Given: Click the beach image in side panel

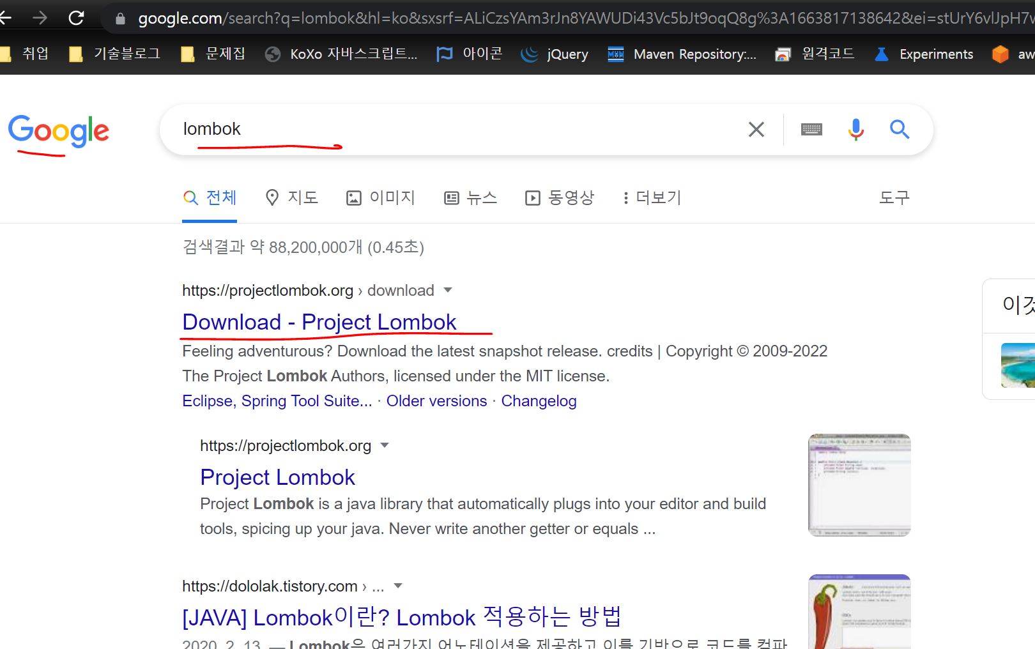Looking at the screenshot, I should [1018, 365].
